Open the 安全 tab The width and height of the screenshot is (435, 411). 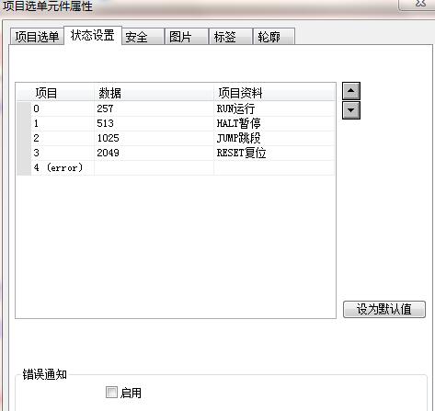click(143, 37)
